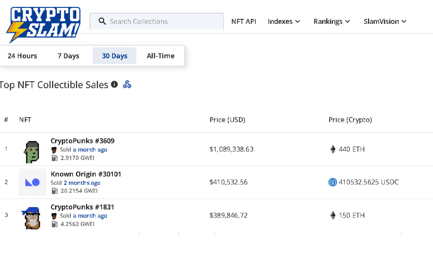Open the SlamVision dropdown menu
Image resolution: width=433 pixels, height=264 pixels.
(x=385, y=21)
